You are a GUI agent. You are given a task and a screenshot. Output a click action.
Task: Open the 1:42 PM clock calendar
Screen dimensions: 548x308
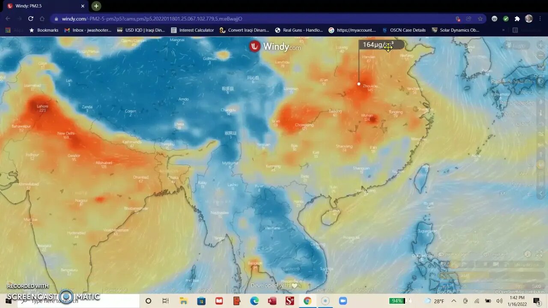(x=517, y=301)
